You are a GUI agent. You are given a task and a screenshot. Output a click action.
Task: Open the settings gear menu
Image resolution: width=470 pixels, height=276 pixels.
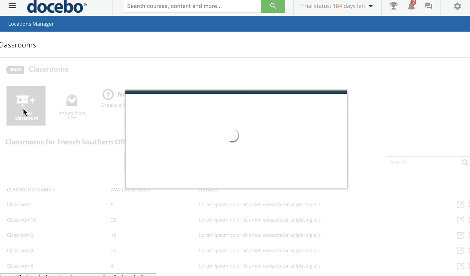(457, 6)
